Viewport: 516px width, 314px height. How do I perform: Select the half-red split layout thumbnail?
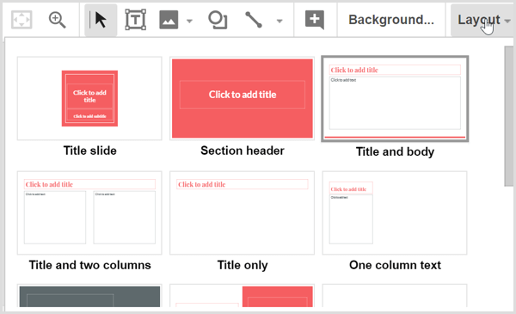click(243, 296)
